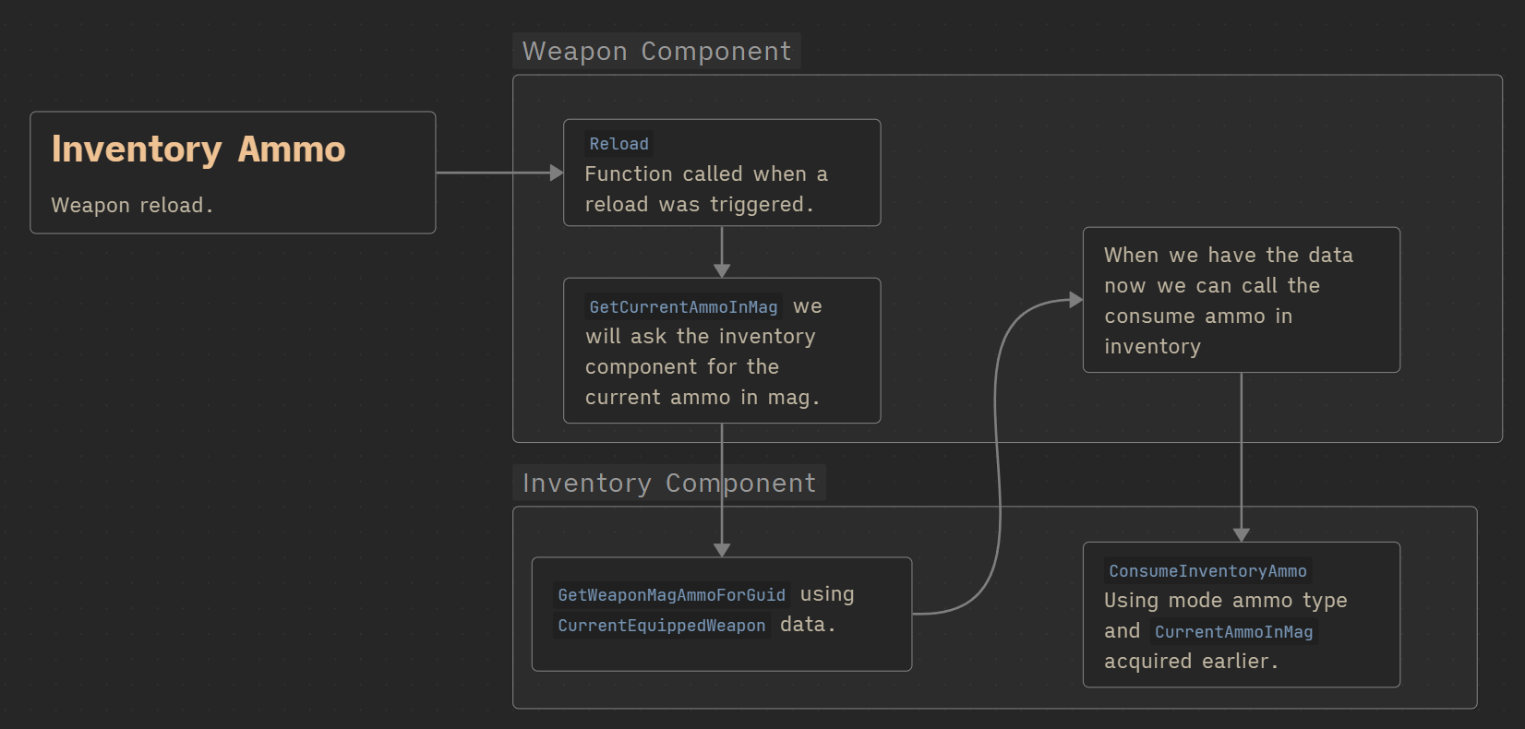Click the 'Weapon reload.' text line
This screenshot has width=1525, height=729.
coord(132,205)
